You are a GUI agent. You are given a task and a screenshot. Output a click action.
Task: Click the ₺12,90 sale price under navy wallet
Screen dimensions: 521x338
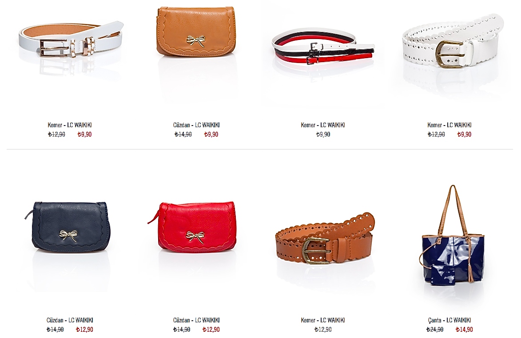[x=84, y=330]
